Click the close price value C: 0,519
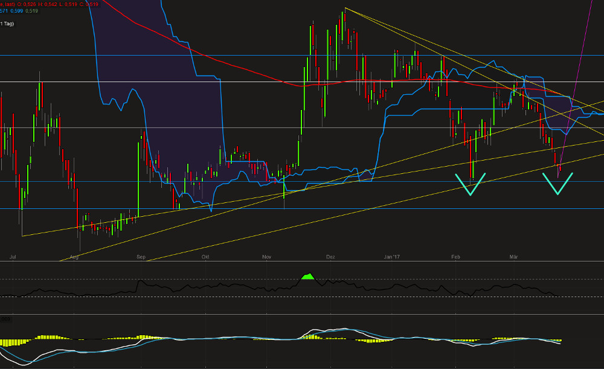 tap(89, 4)
